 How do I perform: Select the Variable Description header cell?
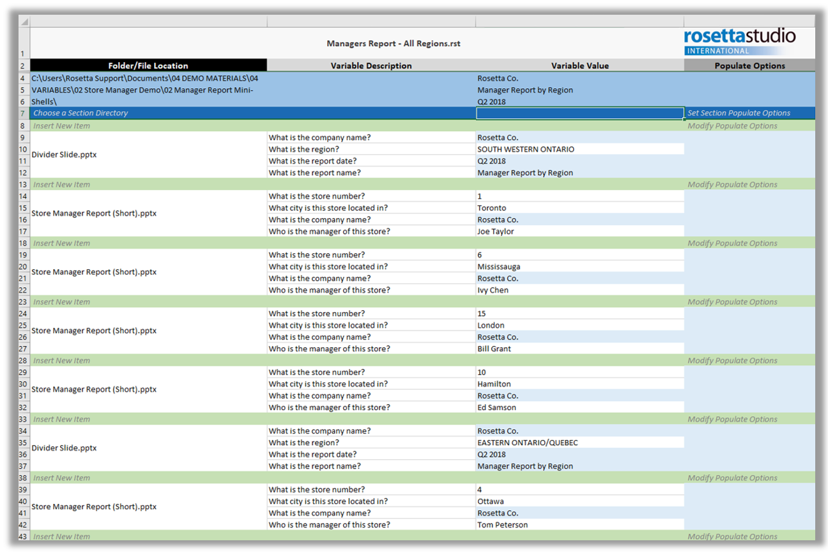(371, 65)
